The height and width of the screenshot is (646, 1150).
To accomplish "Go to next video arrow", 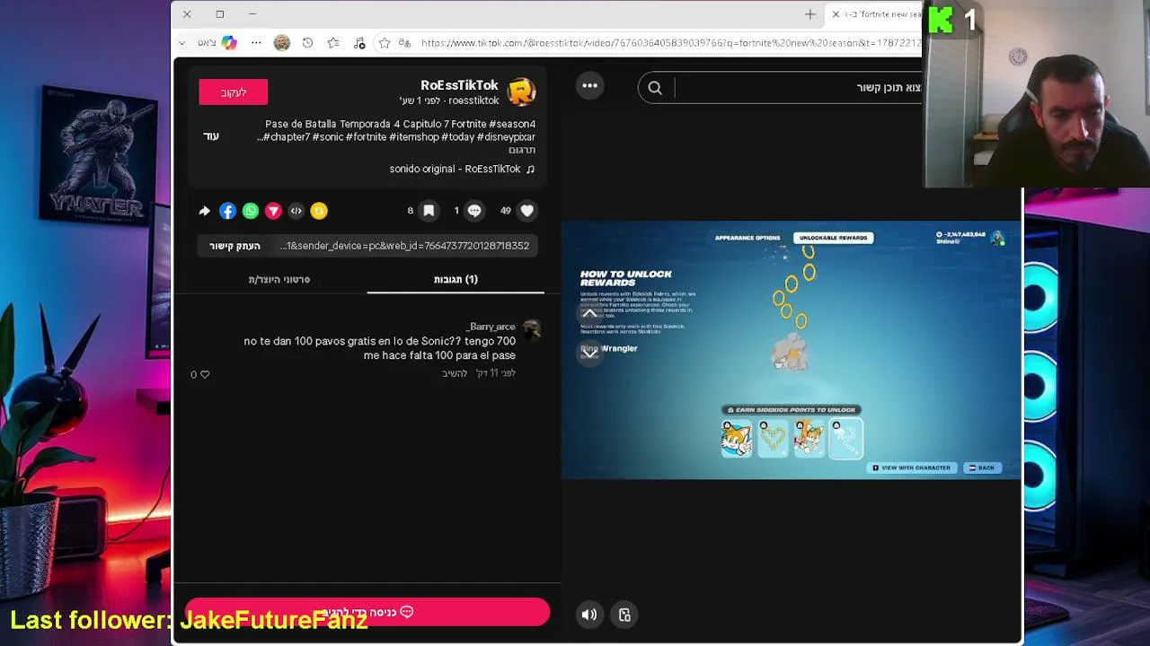I will (589, 354).
